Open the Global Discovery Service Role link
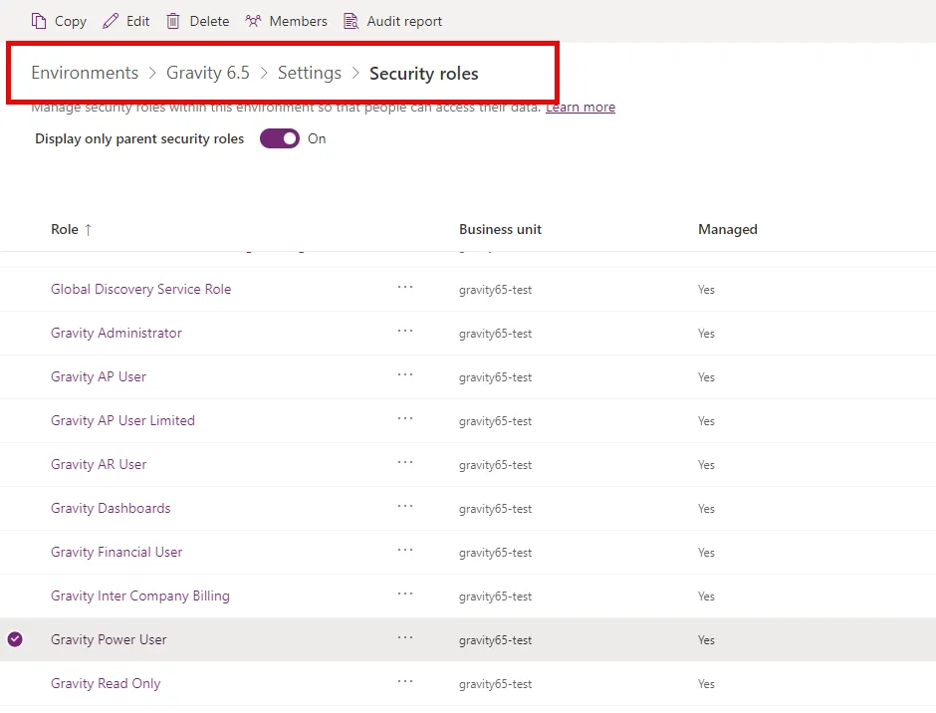This screenshot has width=936, height=713. 140,289
